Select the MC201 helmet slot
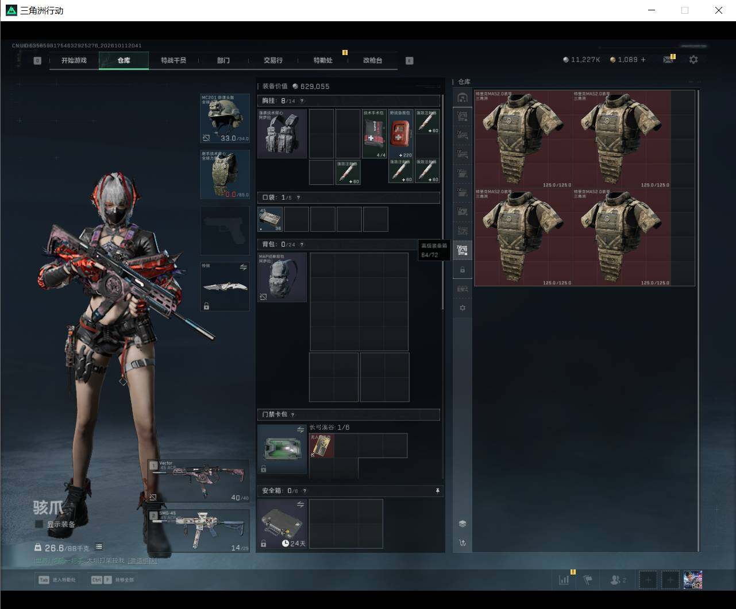This screenshot has height=609, width=736. 225,119
